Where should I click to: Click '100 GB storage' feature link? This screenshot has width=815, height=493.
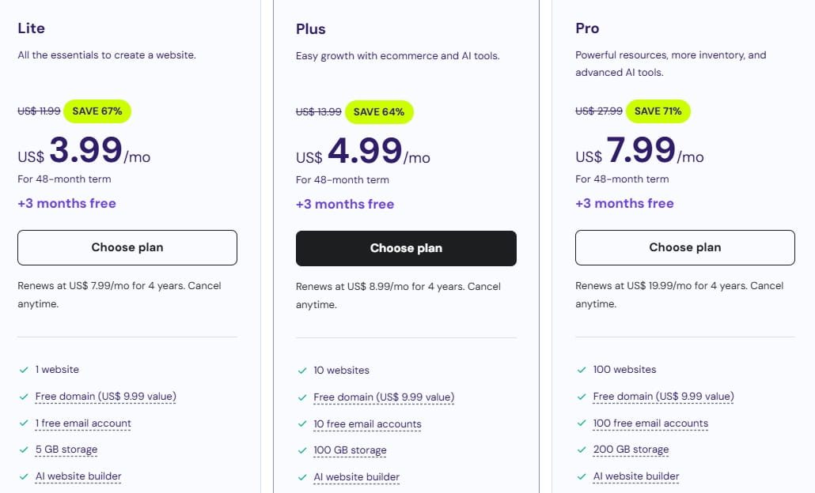click(x=350, y=450)
